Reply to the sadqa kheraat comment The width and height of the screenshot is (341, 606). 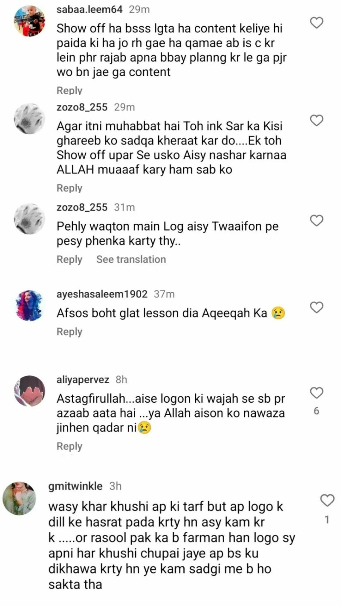click(69, 188)
